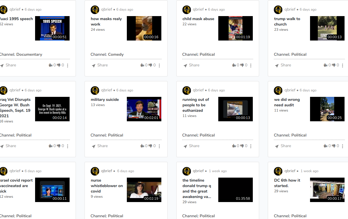This screenshot has width=348, height=219.
Task: Open Political channel link under 'we did wrong need audit'
Action: tap(299, 135)
